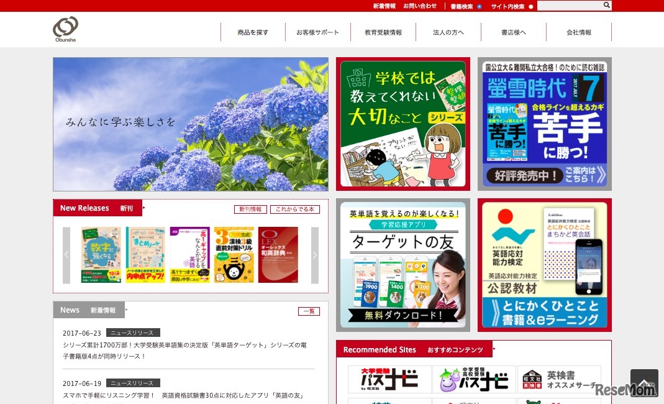Screen dimensions: 664x404
Task: Click the 2017-06-19 ニュースリリース tag
Action: [x=133, y=383]
